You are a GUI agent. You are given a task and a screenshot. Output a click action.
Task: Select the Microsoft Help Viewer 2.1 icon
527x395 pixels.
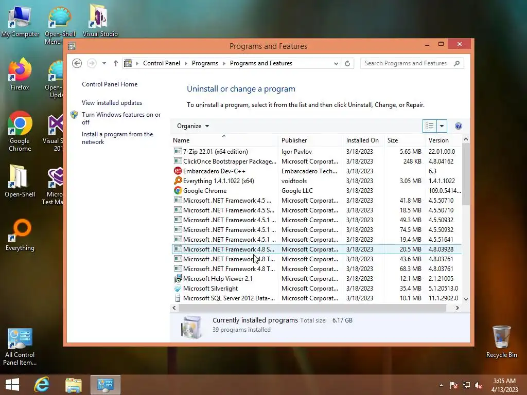[x=178, y=278]
